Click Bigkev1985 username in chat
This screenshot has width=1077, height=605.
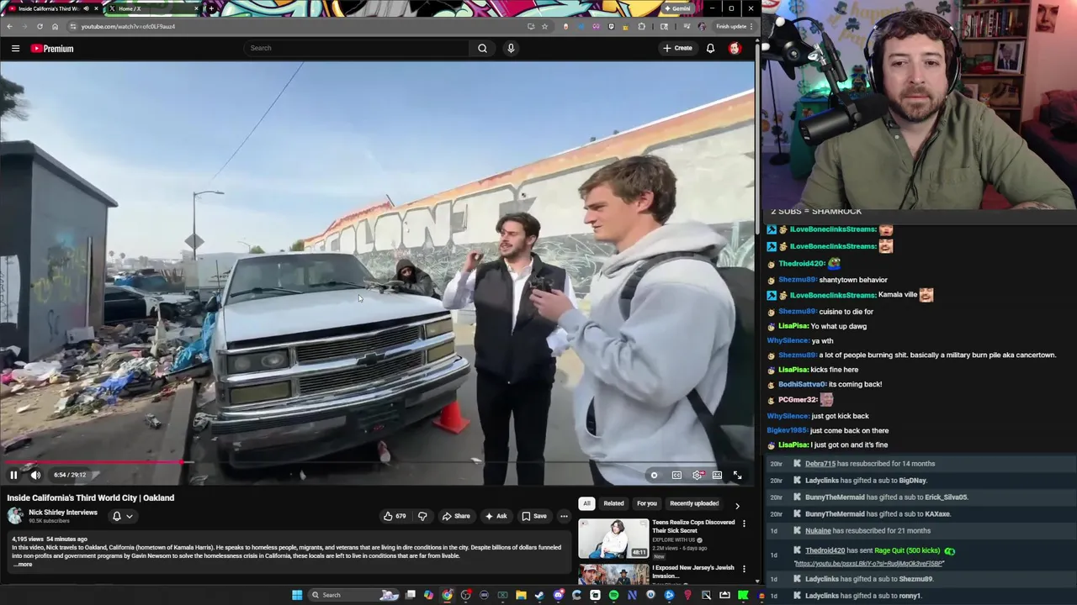click(x=787, y=430)
